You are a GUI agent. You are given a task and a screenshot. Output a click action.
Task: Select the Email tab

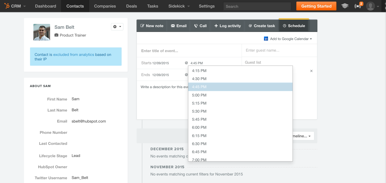[179, 26]
